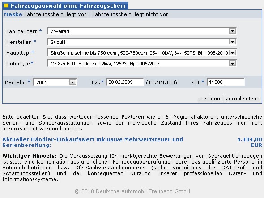264x198 pixels.
Task: Click the 'anzeigen' link
Action: click(209, 99)
